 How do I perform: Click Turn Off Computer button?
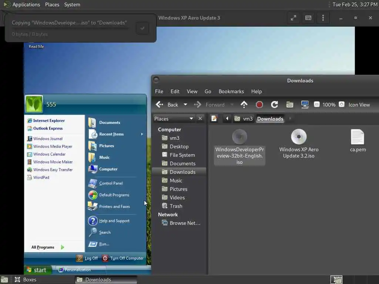tap(123, 258)
